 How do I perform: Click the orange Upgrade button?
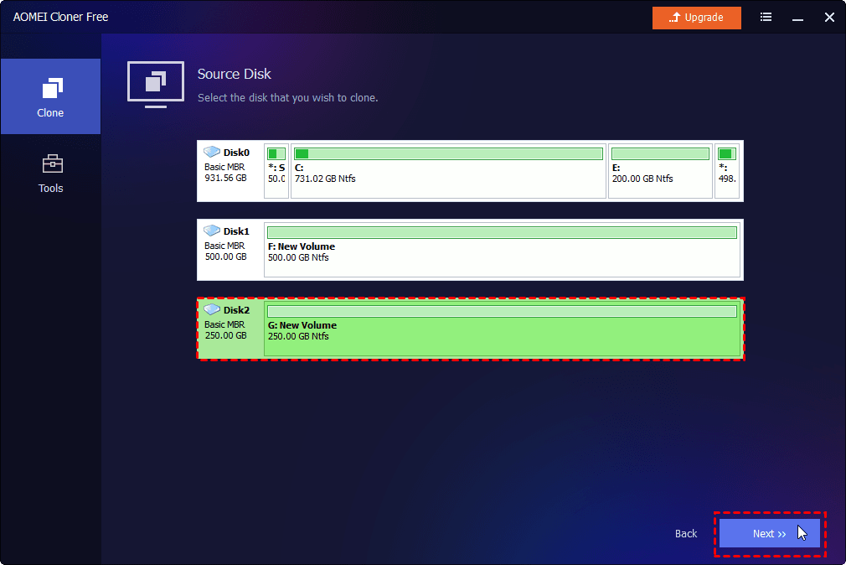click(x=697, y=18)
